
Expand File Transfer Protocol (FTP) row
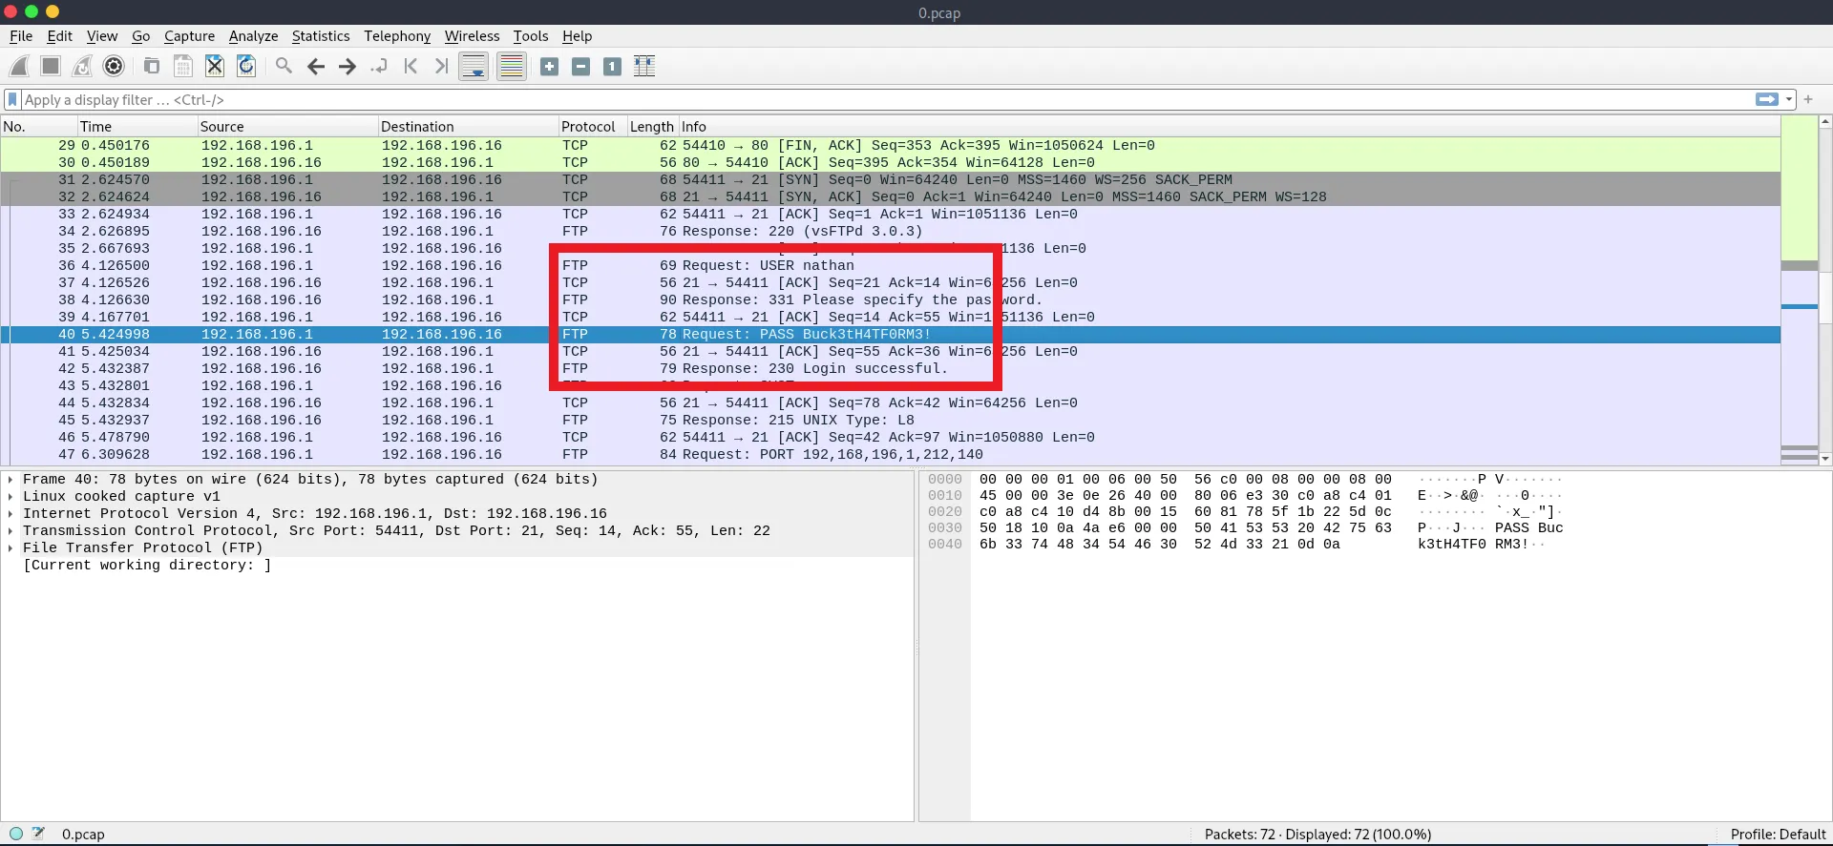coord(11,548)
